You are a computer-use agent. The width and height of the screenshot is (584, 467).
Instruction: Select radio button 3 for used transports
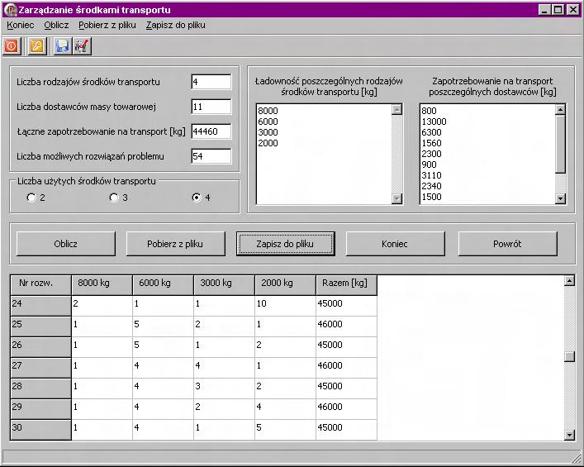(x=114, y=198)
